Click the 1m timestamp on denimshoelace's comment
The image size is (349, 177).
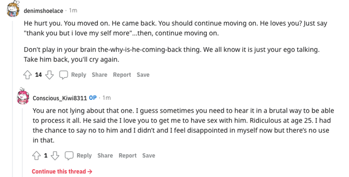tap(73, 11)
